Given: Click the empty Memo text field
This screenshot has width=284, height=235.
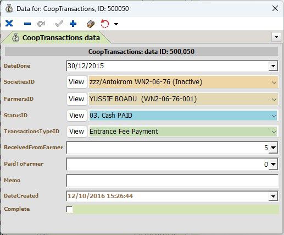Looking at the screenshot, I should 172,181.
